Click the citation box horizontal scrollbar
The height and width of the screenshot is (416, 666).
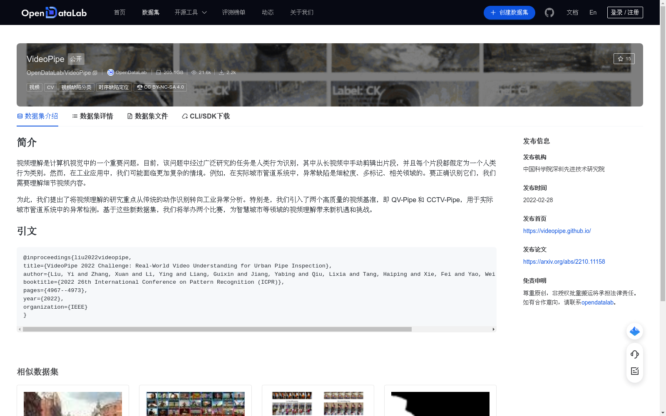[217, 329]
